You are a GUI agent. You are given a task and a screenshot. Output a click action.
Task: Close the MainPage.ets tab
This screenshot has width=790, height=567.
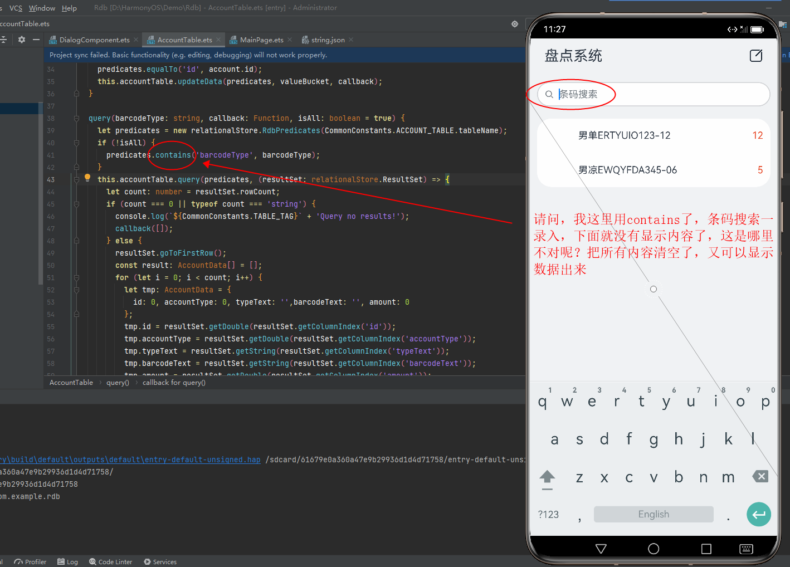coord(290,40)
